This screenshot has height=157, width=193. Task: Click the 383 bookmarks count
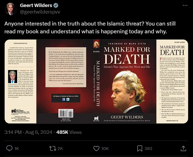(x=148, y=148)
